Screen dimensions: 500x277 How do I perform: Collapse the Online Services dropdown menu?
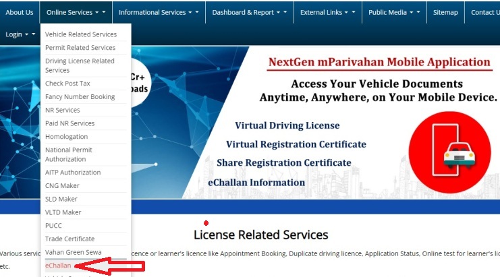[76, 12]
